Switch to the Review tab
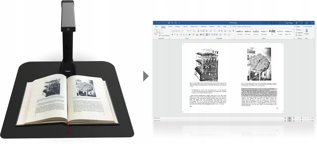This screenshot has width=317, height=144. tap(212, 27)
